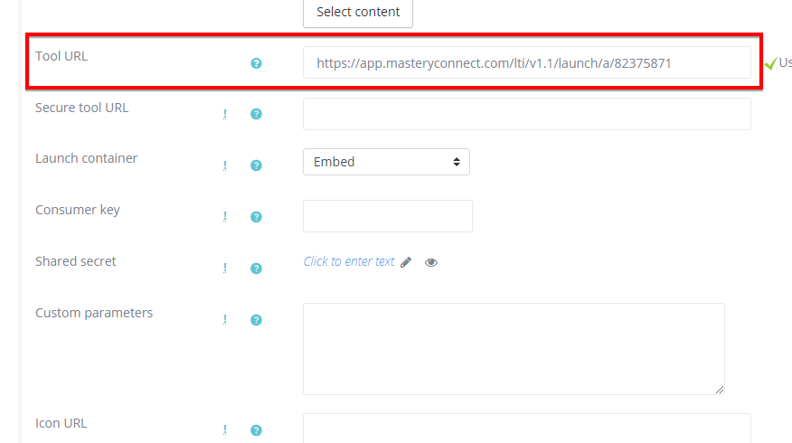Open help for Tool URL
Viewport: 792px width, 443px height.
[256, 63]
